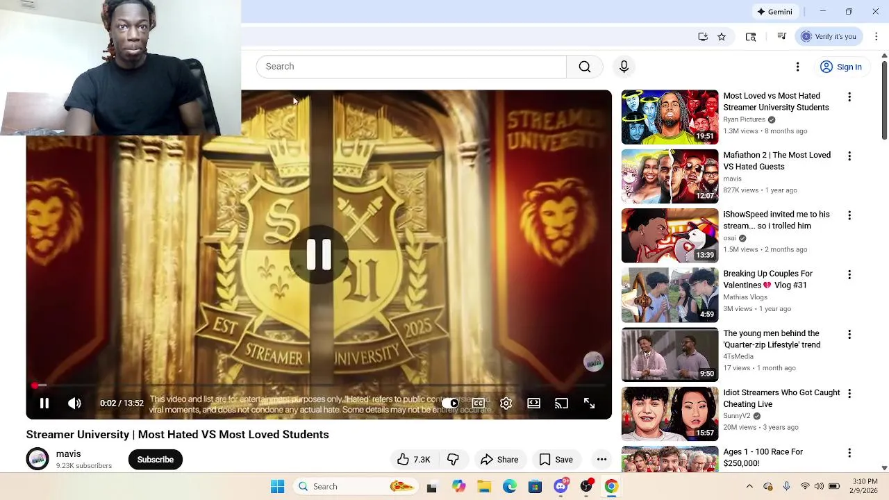Pause the video with the bottom-left pause button
Image resolution: width=889 pixels, height=500 pixels.
coord(44,403)
